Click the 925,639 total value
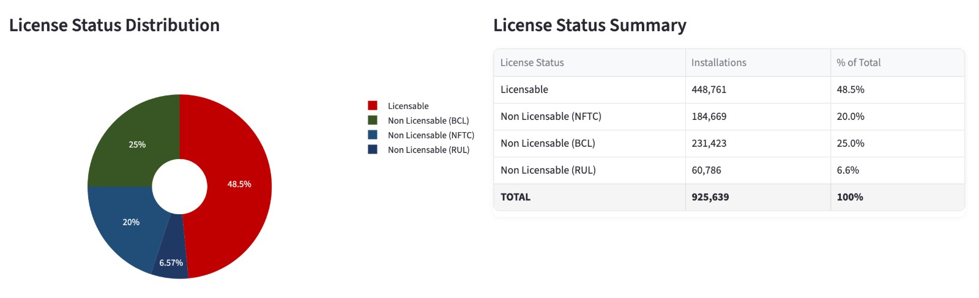Screen dimensions: 979x298 coord(710,197)
